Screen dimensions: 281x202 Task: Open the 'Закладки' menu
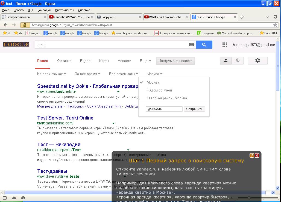point(44,10)
